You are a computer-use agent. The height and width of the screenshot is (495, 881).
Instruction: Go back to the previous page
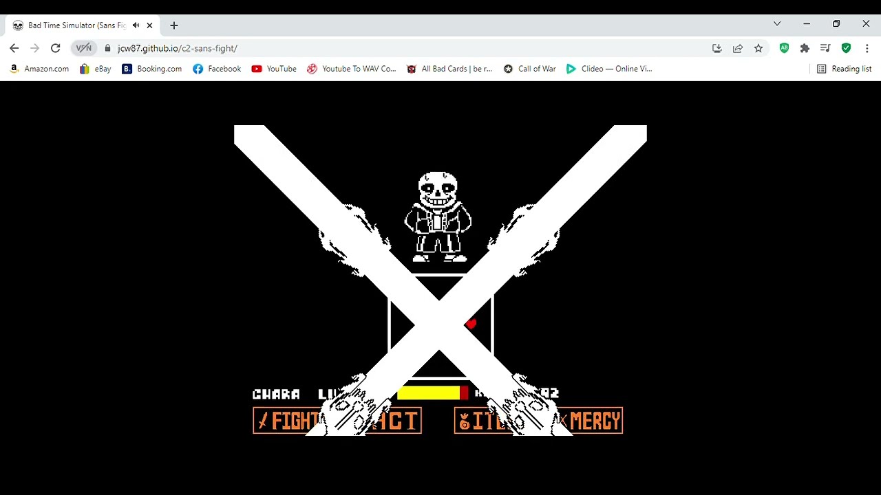pyautogui.click(x=14, y=48)
